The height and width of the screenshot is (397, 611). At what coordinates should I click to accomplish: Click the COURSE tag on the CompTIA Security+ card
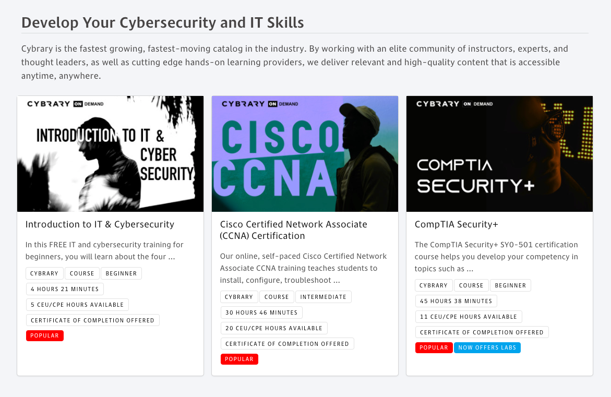point(471,285)
